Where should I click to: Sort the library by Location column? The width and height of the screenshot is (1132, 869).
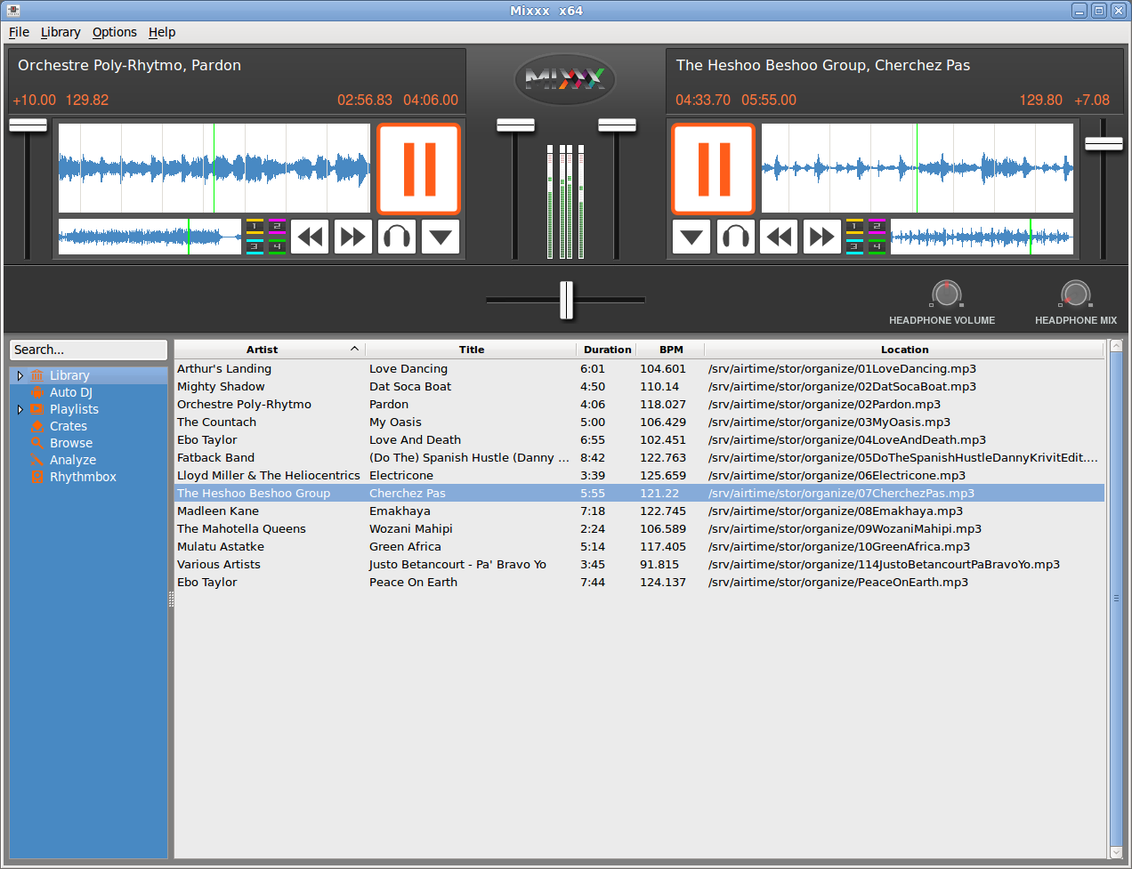click(x=904, y=350)
